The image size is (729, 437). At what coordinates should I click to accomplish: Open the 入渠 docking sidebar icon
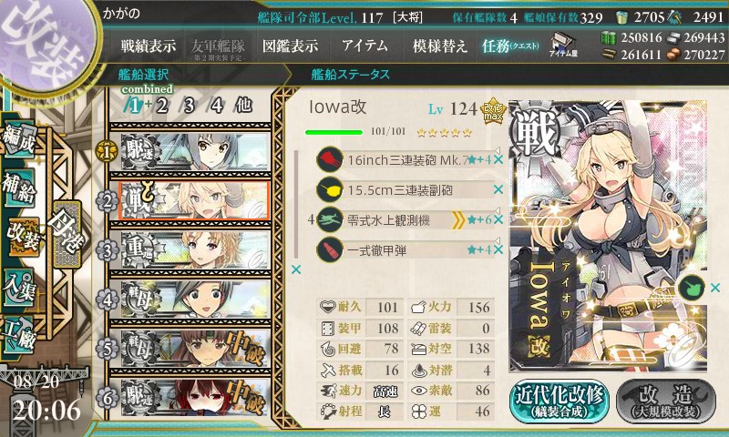click(x=18, y=288)
